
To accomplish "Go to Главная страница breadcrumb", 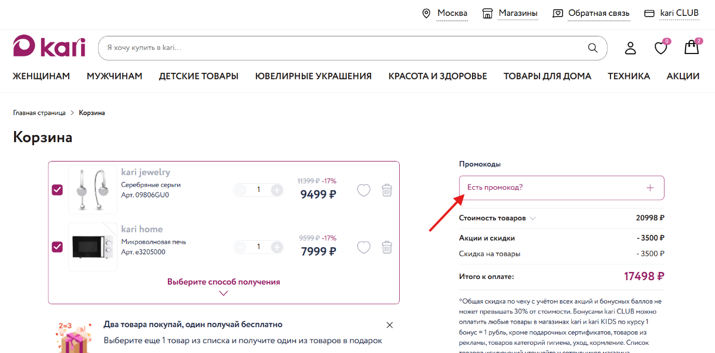I will (x=39, y=113).
